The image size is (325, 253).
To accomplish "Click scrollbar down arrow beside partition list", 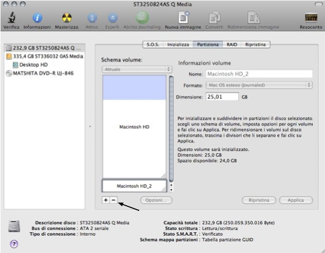I will (x=171, y=190).
